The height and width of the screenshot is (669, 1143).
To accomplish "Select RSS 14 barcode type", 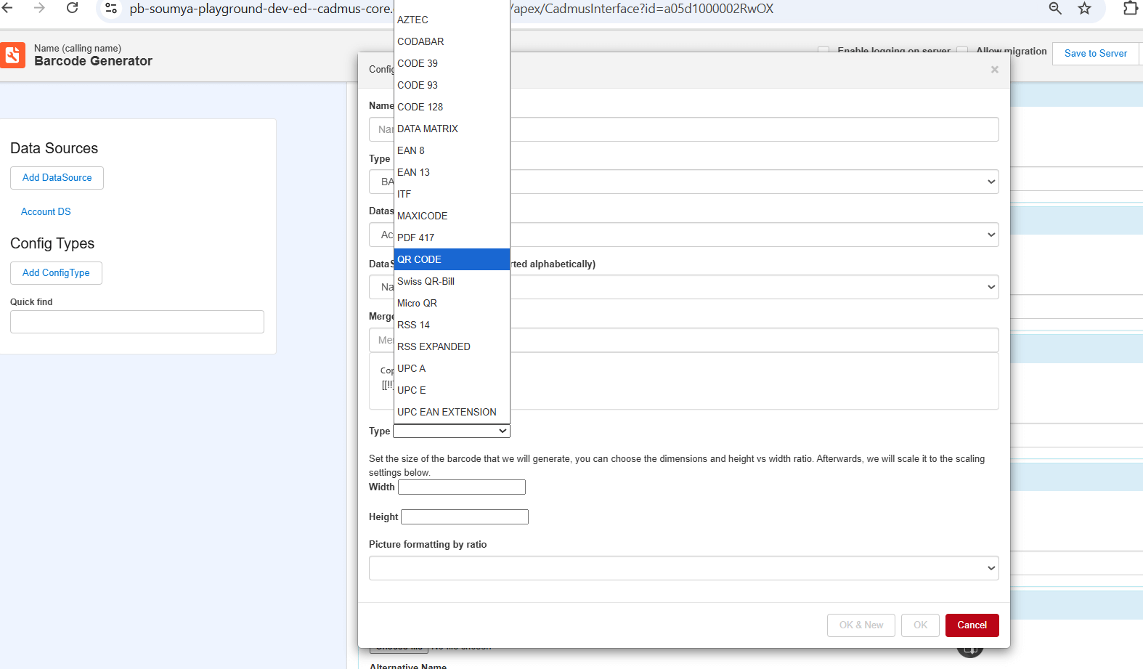I will pos(452,325).
